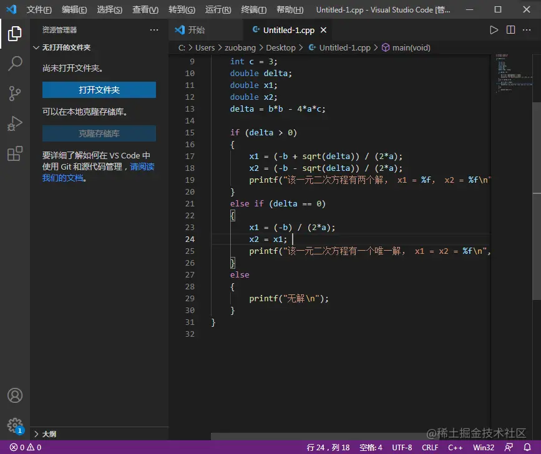The height and width of the screenshot is (454, 541).
Task: Click the 打开文件夹 button
Action: point(99,90)
